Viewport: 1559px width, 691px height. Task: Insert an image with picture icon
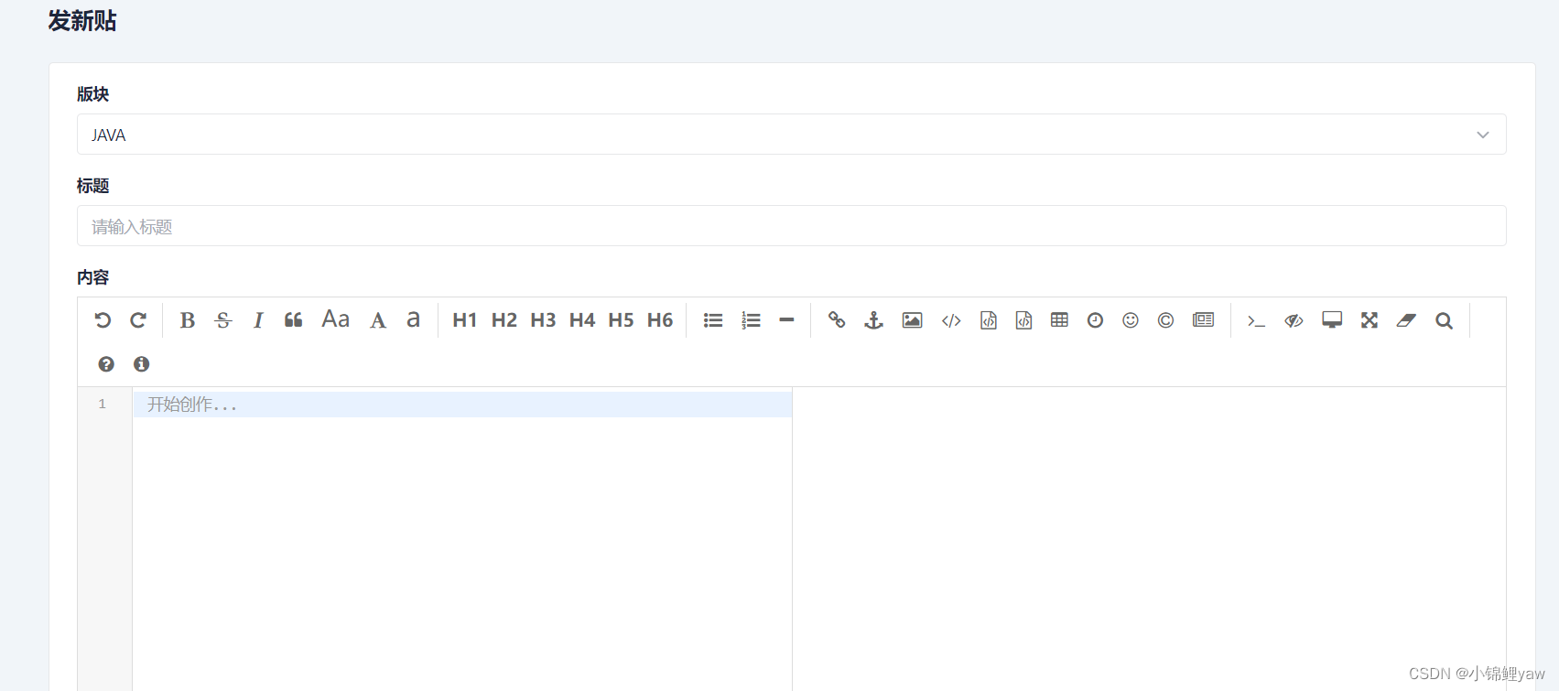(913, 320)
